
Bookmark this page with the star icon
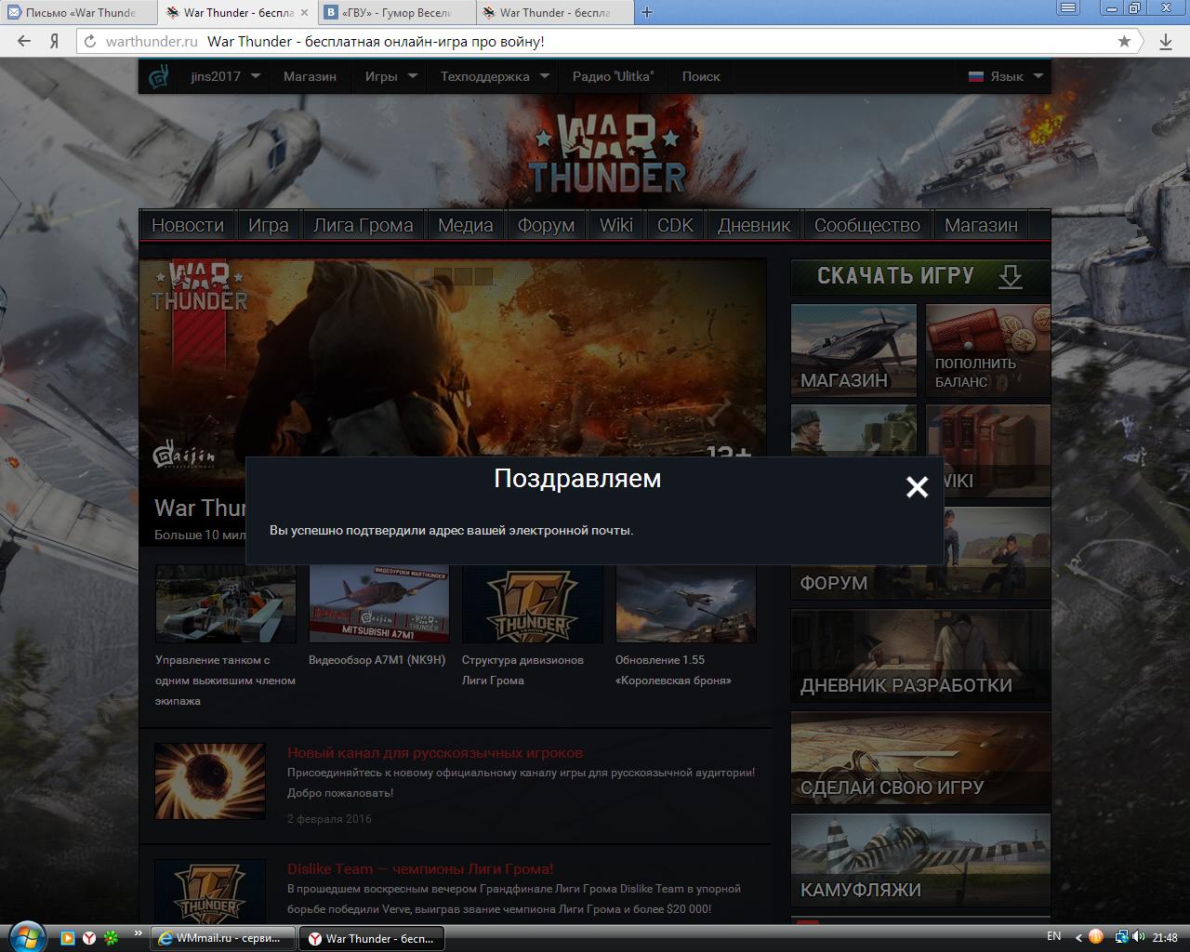1124,41
